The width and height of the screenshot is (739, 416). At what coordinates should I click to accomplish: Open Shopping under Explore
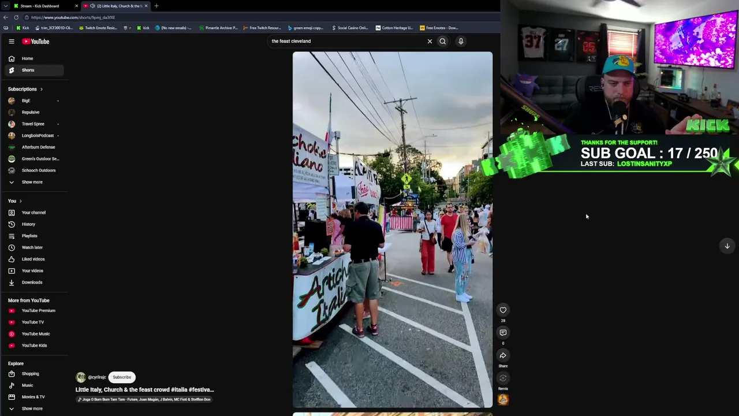pos(34,374)
